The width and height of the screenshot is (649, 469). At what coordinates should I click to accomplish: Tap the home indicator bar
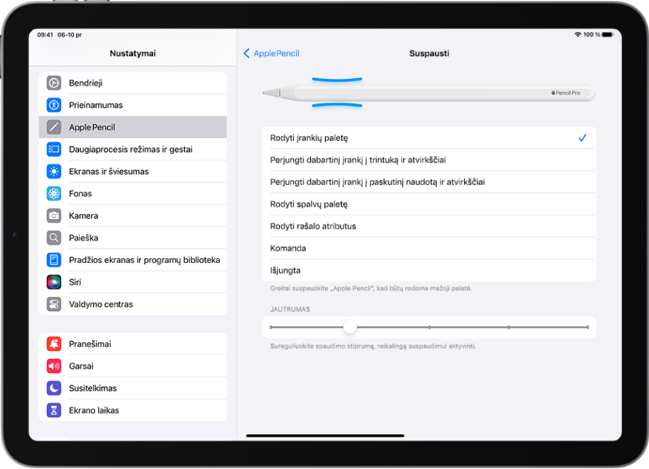click(x=325, y=436)
